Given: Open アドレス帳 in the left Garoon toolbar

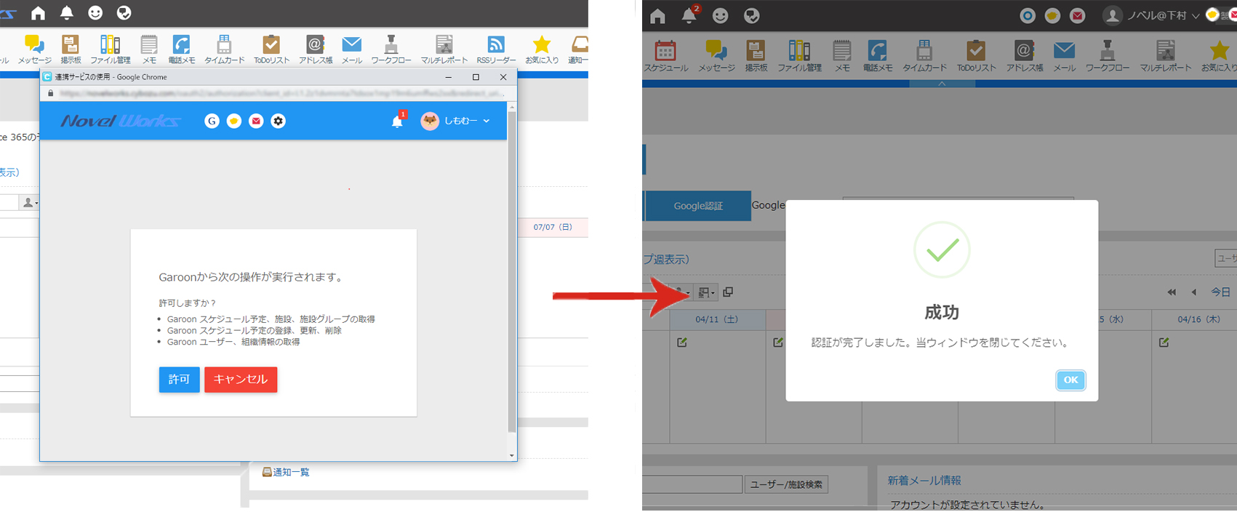Looking at the screenshot, I should pos(315,49).
